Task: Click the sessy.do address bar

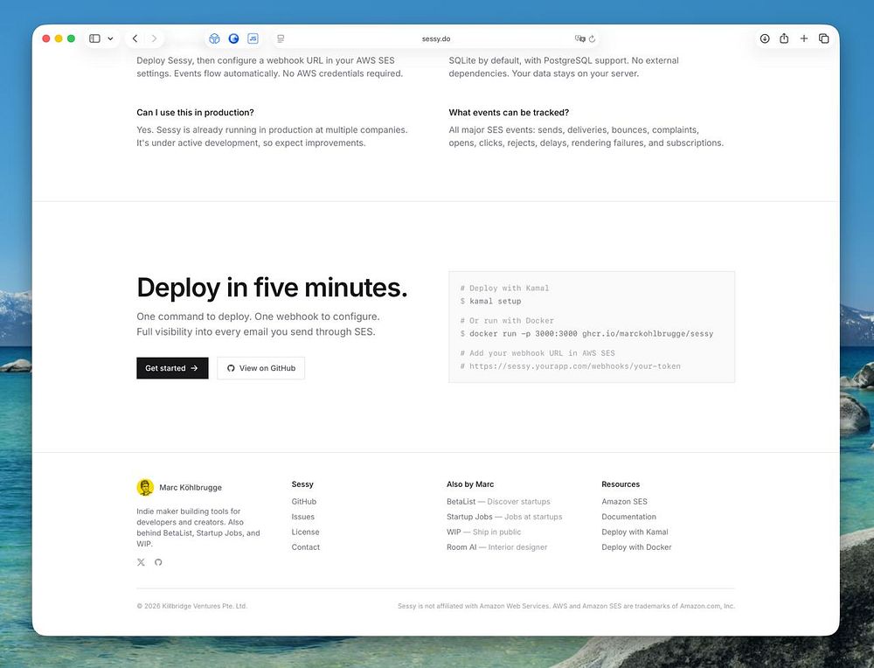Action: point(436,38)
